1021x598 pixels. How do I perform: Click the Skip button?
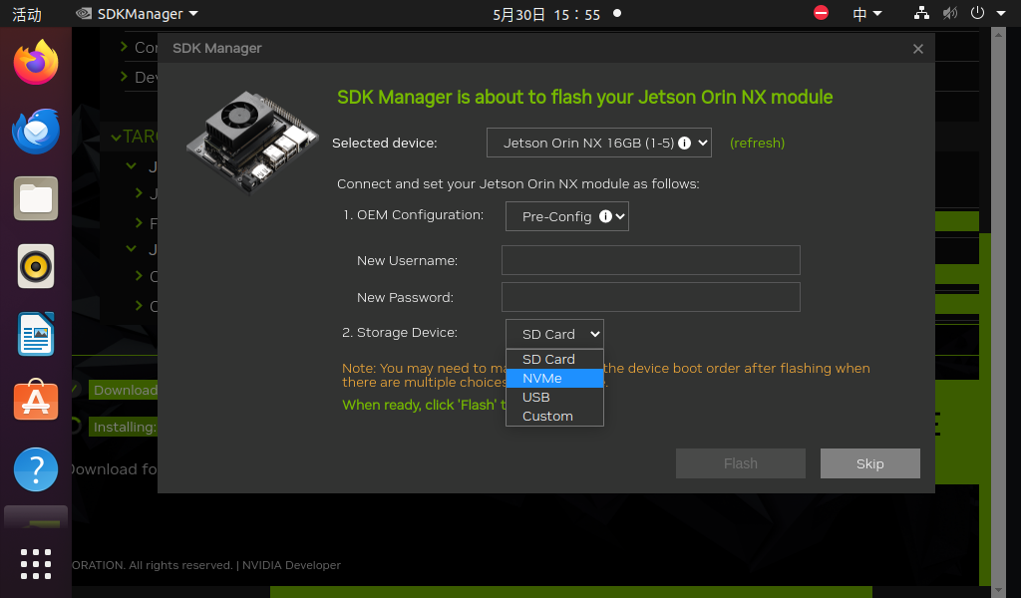(x=869, y=463)
